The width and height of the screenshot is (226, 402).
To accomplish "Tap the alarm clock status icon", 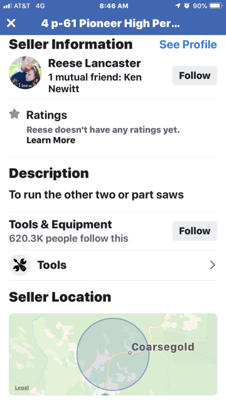I will pos(186,6).
